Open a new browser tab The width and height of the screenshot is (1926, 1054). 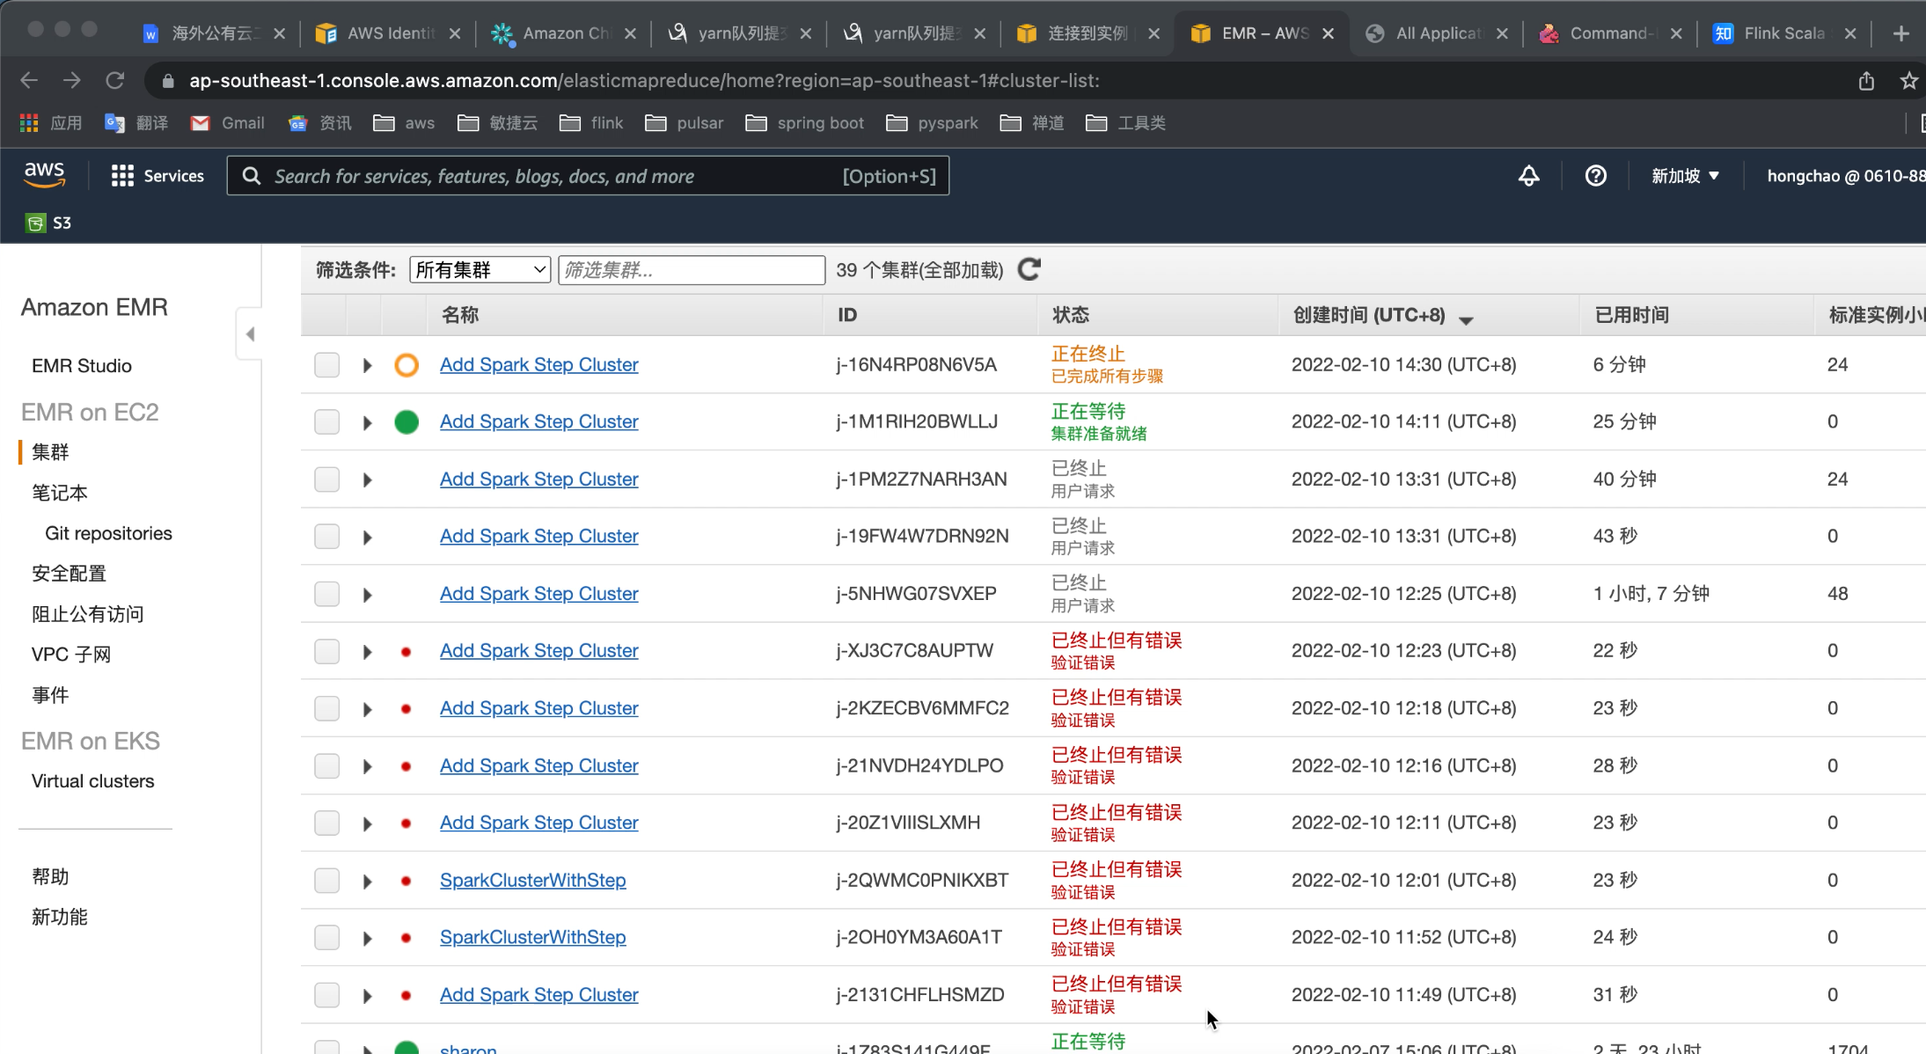1900,33
